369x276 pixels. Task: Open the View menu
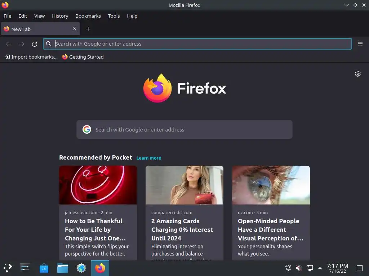(39, 16)
